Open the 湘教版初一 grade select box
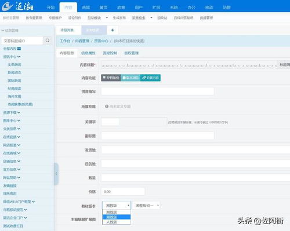Image resolution: width=290 pixels, height=231 pixels. pos(147,206)
